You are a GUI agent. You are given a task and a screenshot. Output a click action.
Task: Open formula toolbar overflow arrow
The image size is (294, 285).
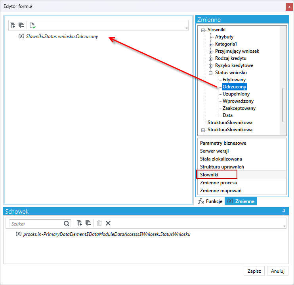(187, 28)
